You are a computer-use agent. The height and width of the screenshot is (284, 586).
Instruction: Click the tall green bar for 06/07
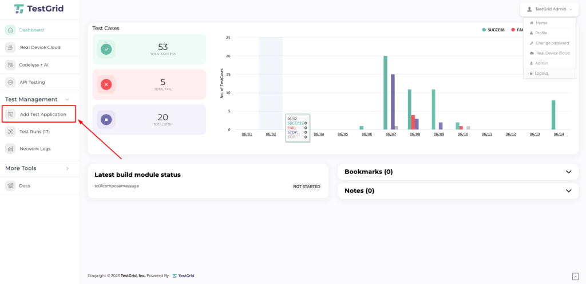385,93
